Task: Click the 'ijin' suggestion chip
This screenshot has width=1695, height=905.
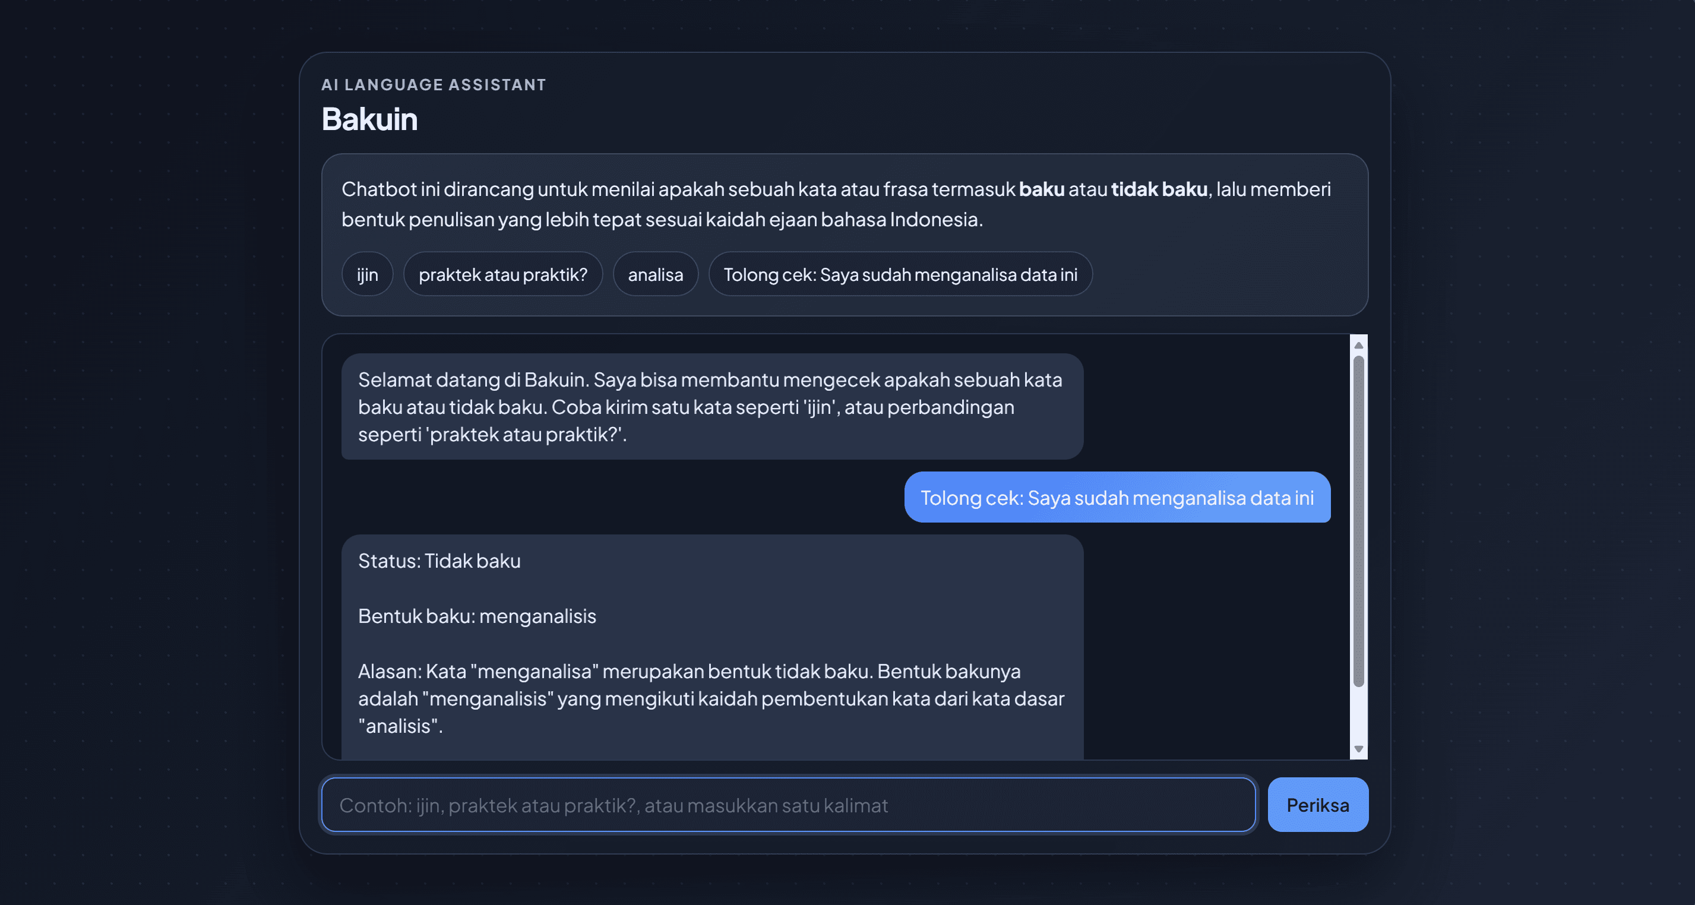Action: [367, 274]
